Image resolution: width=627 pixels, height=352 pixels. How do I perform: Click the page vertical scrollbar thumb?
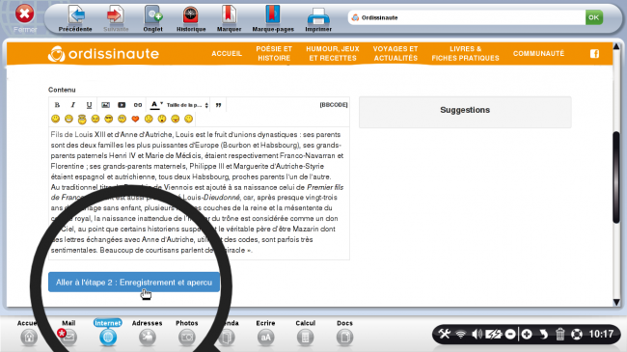pos(616,177)
